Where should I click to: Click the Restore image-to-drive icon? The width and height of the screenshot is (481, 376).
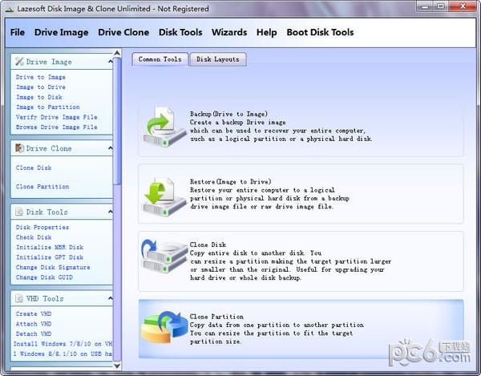[164, 196]
